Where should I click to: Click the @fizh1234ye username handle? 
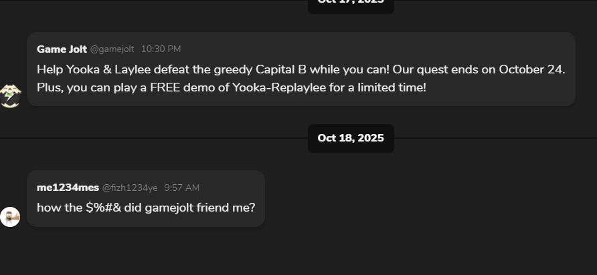pos(130,188)
